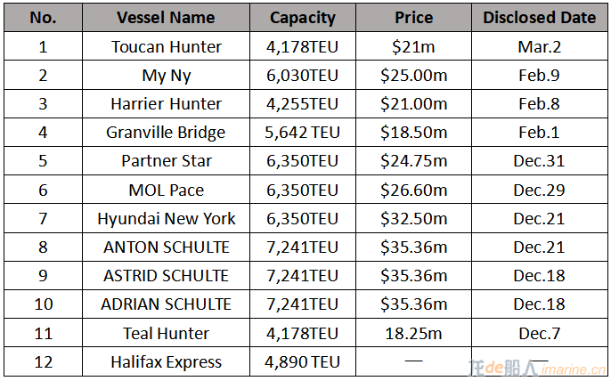
Task: Click the Teal Hunter vessel name
Action: point(167,333)
